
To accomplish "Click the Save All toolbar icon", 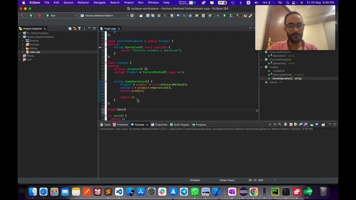I will [153, 16].
